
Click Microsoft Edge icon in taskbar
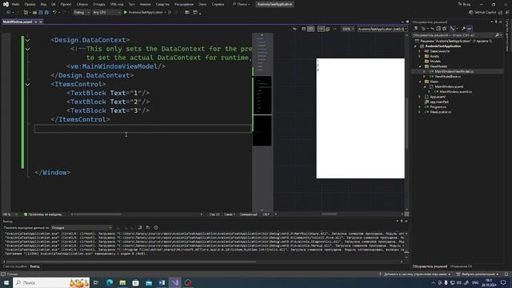point(110,282)
